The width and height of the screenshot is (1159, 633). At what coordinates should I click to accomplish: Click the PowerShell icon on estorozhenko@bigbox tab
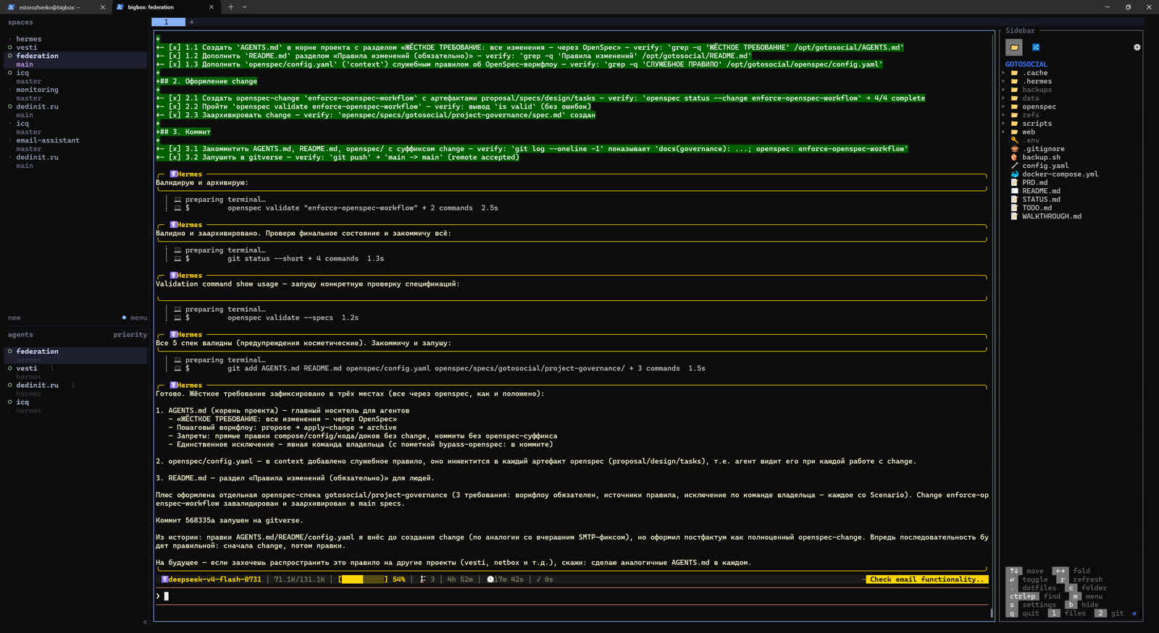[x=11, y=7]
